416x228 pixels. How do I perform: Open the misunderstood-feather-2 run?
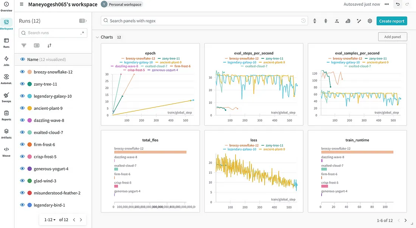(57, 193)
